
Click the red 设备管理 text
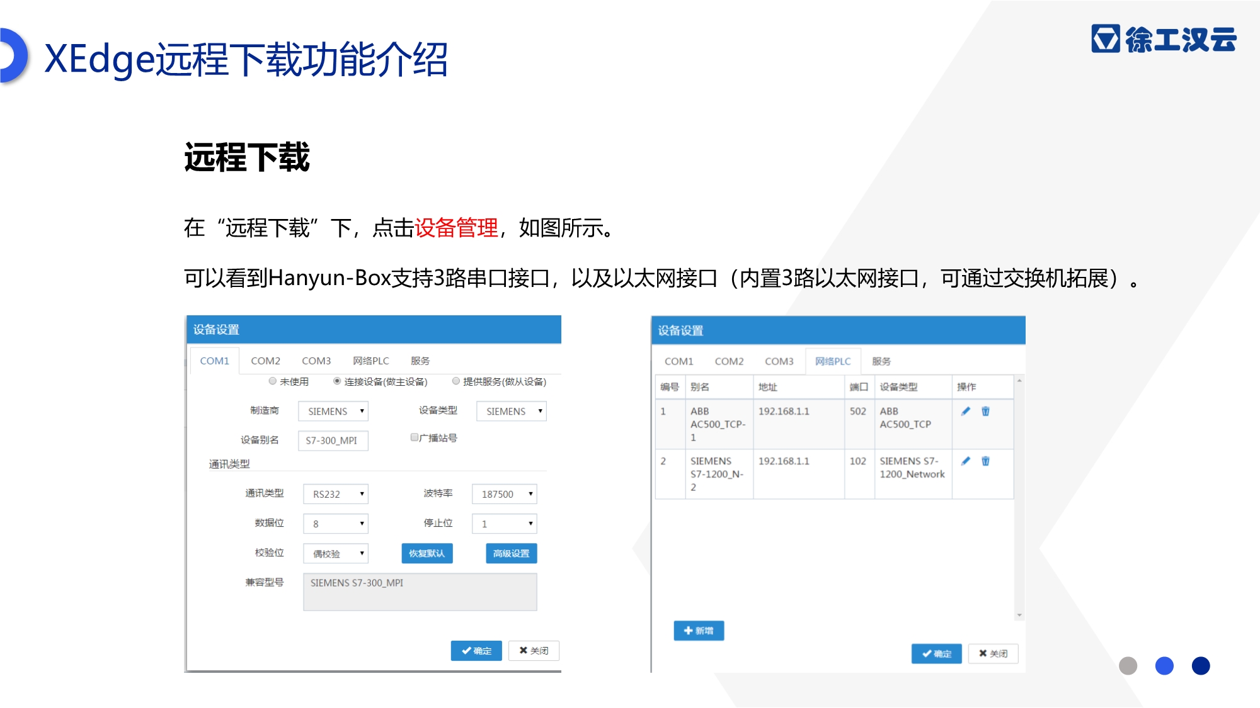457,228
